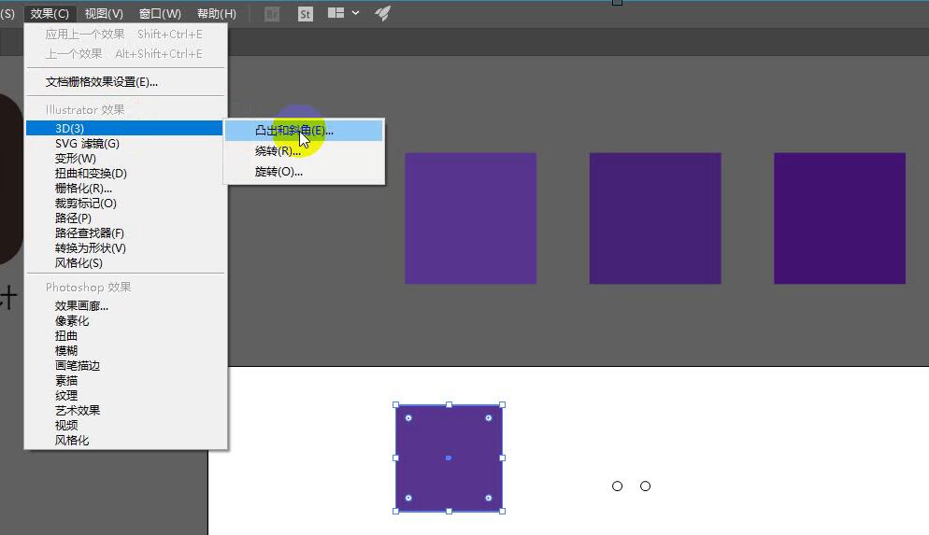Click the lightest purple square swatch

(470, 218)
